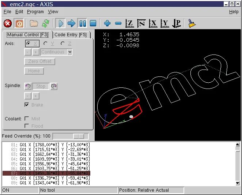The image size is (242, 195).
Task: Switch to Z top view
Action: 129,23
